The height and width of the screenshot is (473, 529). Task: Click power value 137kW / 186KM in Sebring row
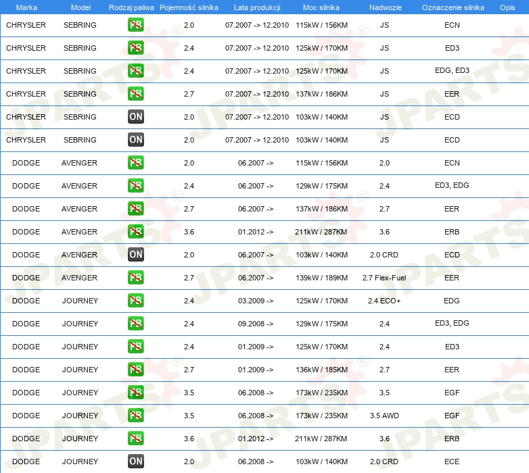321,94
